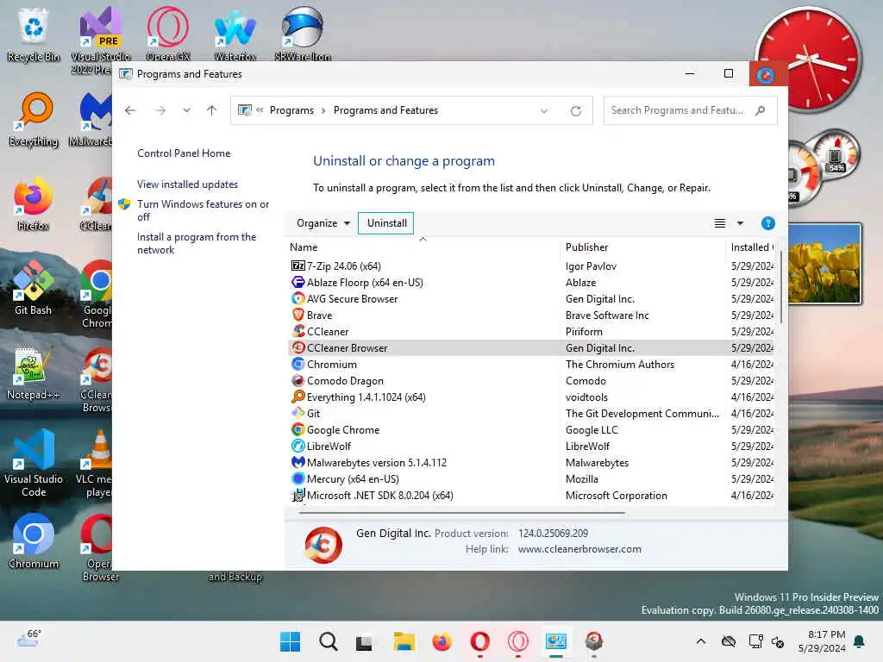Open Firefox from the taskbar
Viewport: 883px width, 662px height.
pos(441,641)
